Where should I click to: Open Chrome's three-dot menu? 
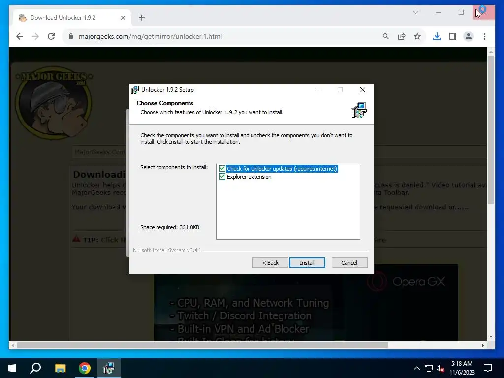(x=484, y=36)
